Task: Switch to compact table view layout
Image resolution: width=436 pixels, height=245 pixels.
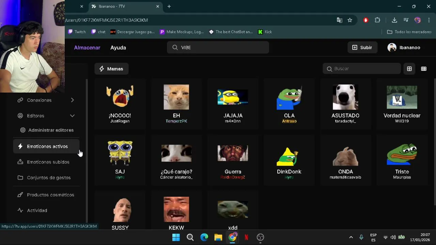Action: [x=424, y=69]
